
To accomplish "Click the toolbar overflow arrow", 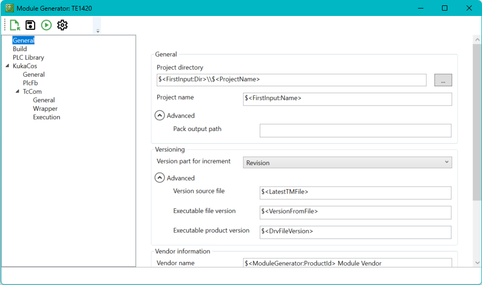I will (98, 31).
